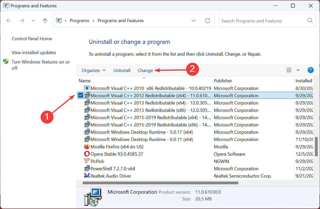
Task: Sort the list by Installed On column
Action: pyautogui.click(x=304, y=81)
